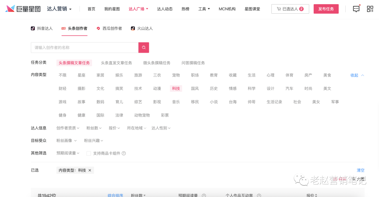The height and width of the screenshot is (197, 379).
Task: Click help icon next to 个人作品互动率
Action: [x=259, y=195]
